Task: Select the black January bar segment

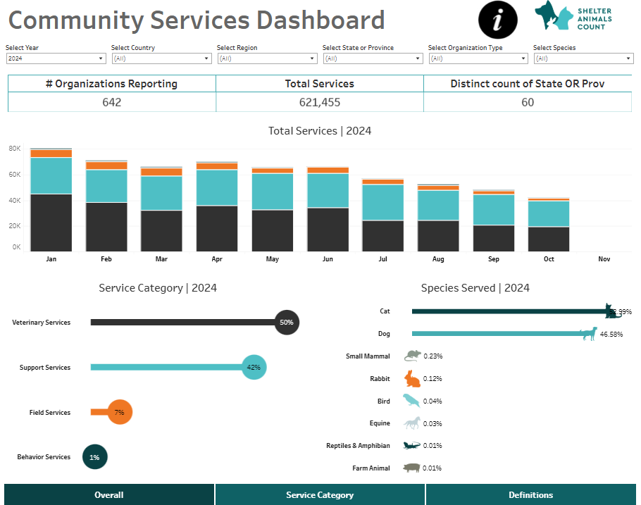Action: 51,223
